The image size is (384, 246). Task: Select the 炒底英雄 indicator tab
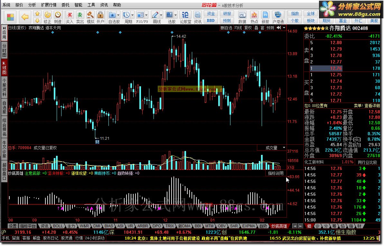[279, 226]
